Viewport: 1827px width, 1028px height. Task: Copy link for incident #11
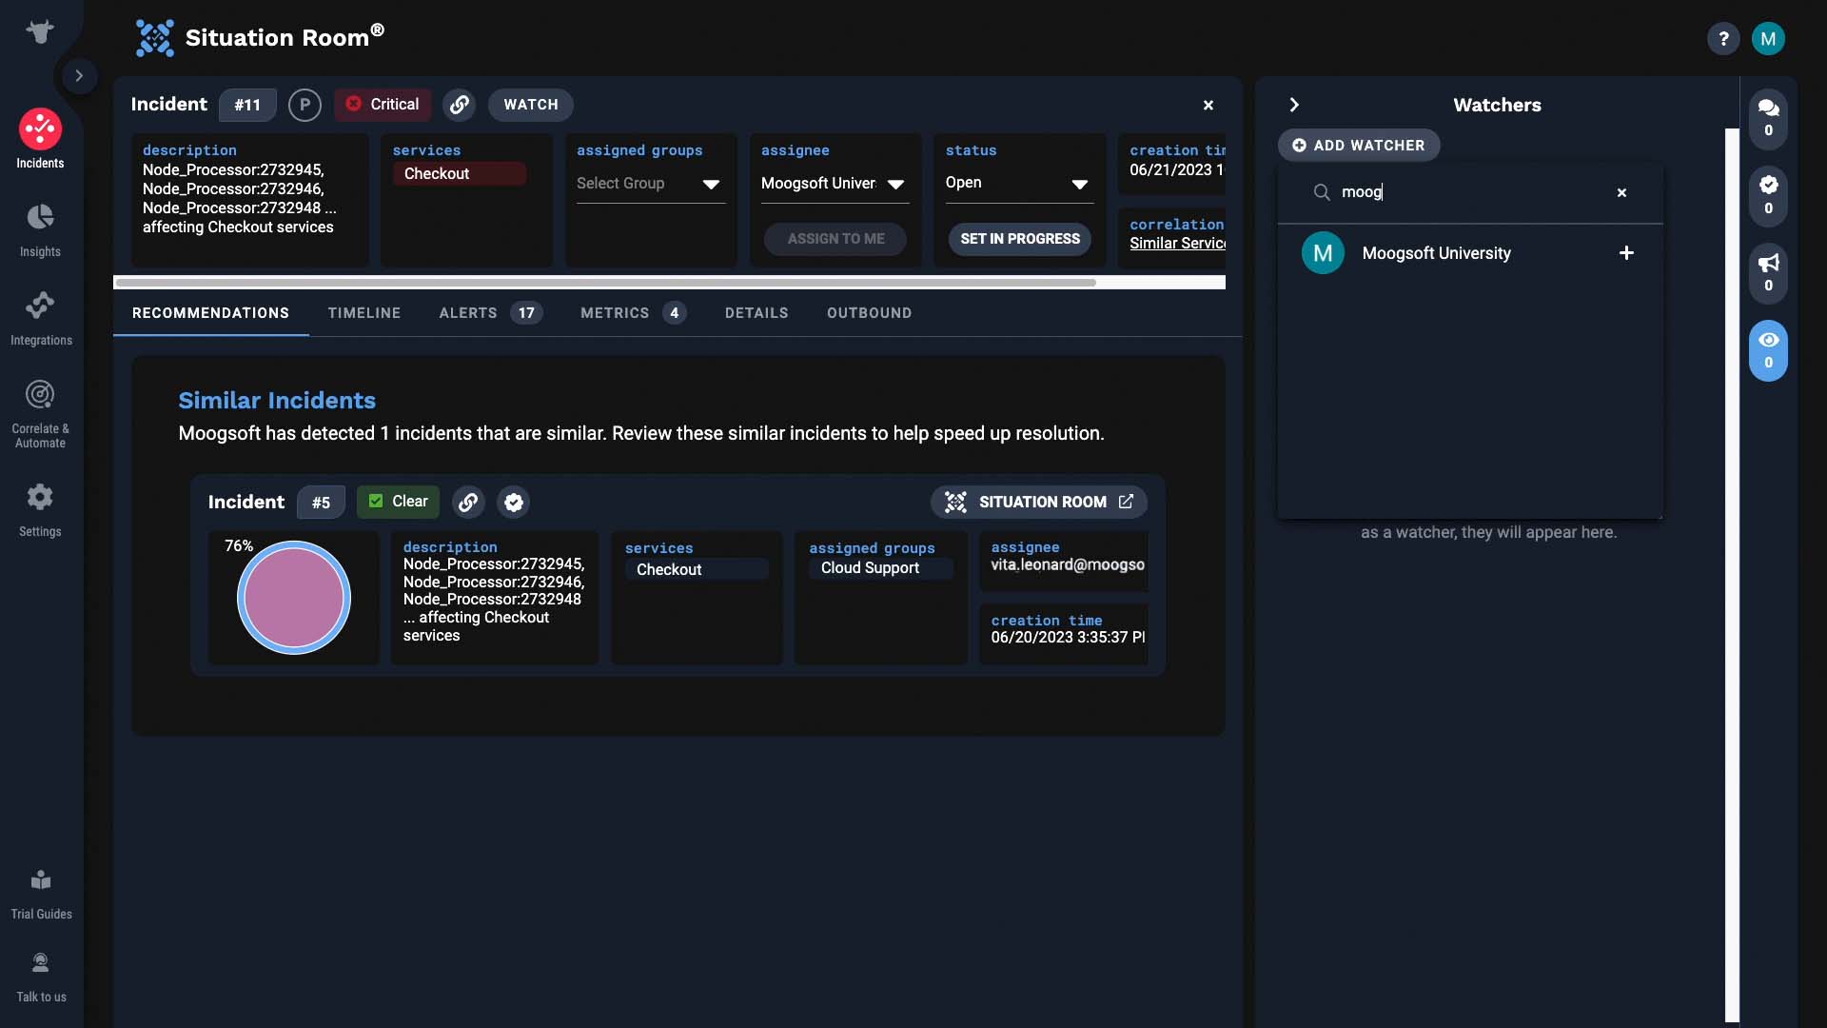[460, 105]
